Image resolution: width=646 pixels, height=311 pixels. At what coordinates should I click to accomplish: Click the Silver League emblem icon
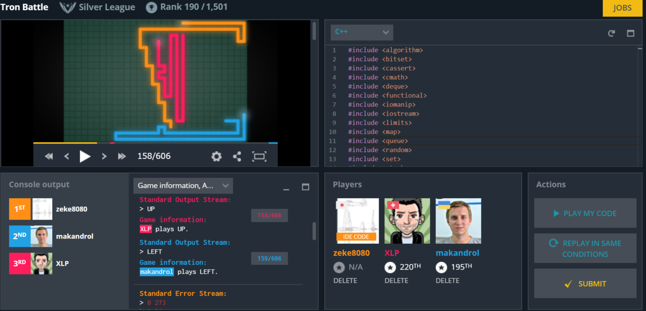coord(67,8)
